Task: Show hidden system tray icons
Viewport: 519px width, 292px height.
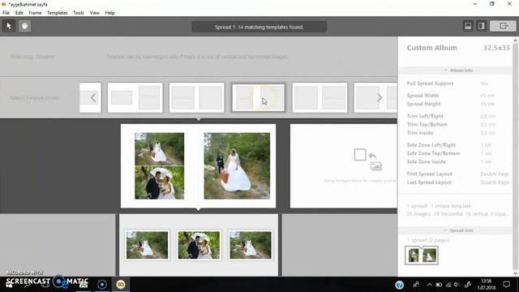Action: [x=429, y=285]
